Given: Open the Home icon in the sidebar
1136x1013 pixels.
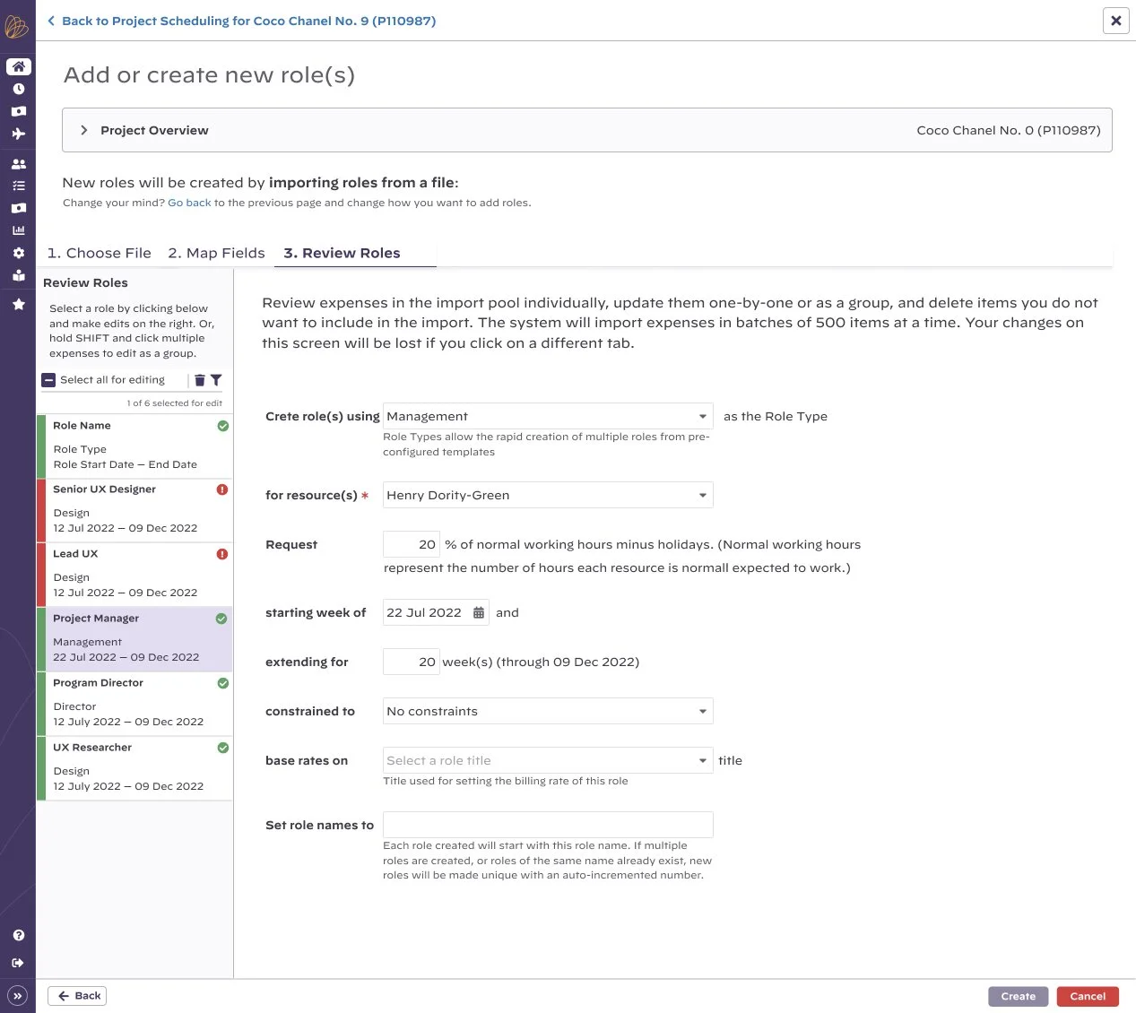Looking at the screenshot, I should tap(18, 66).
